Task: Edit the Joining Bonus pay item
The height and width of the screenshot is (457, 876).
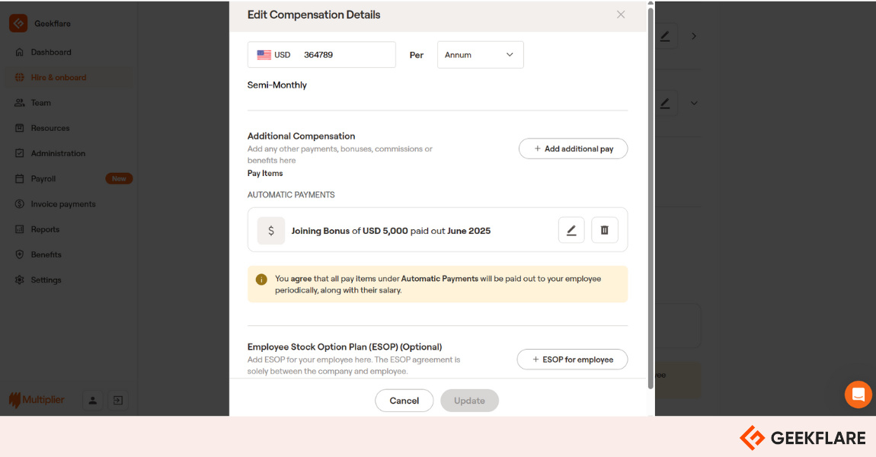Action: tap(571, 230)
